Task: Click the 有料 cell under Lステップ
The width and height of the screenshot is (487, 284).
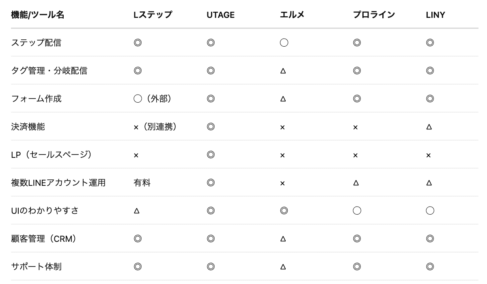Action: (142, 183)
